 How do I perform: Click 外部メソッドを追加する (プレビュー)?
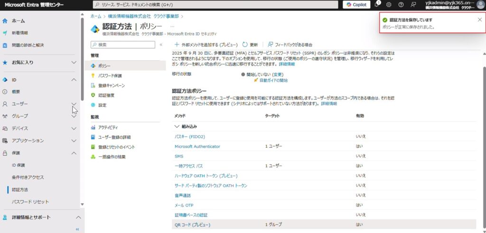tap(206, 45)
